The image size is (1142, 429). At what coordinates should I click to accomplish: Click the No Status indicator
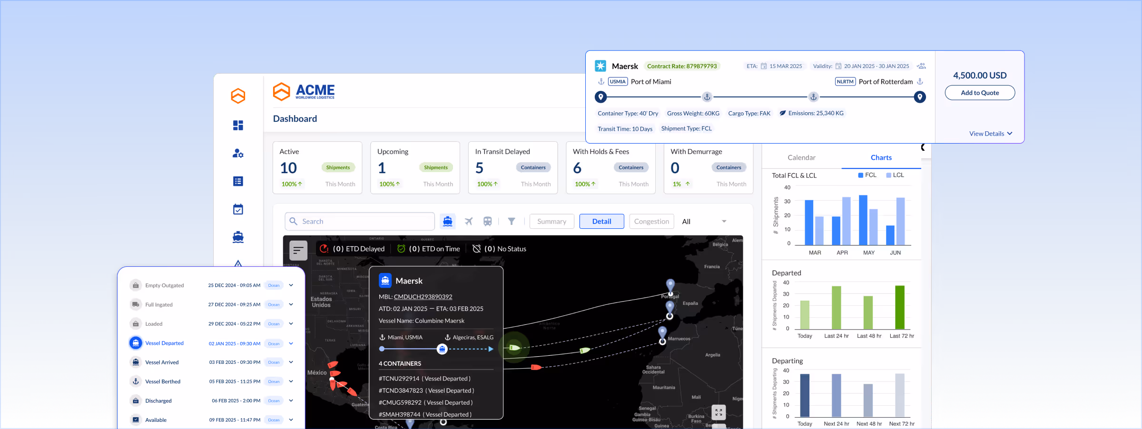pyautogui.click(x=499, y=249)
